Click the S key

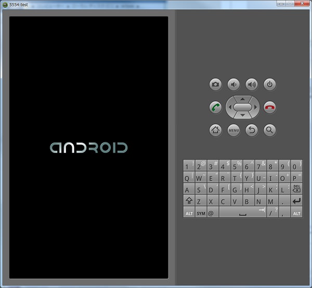[x=201, y=189]
